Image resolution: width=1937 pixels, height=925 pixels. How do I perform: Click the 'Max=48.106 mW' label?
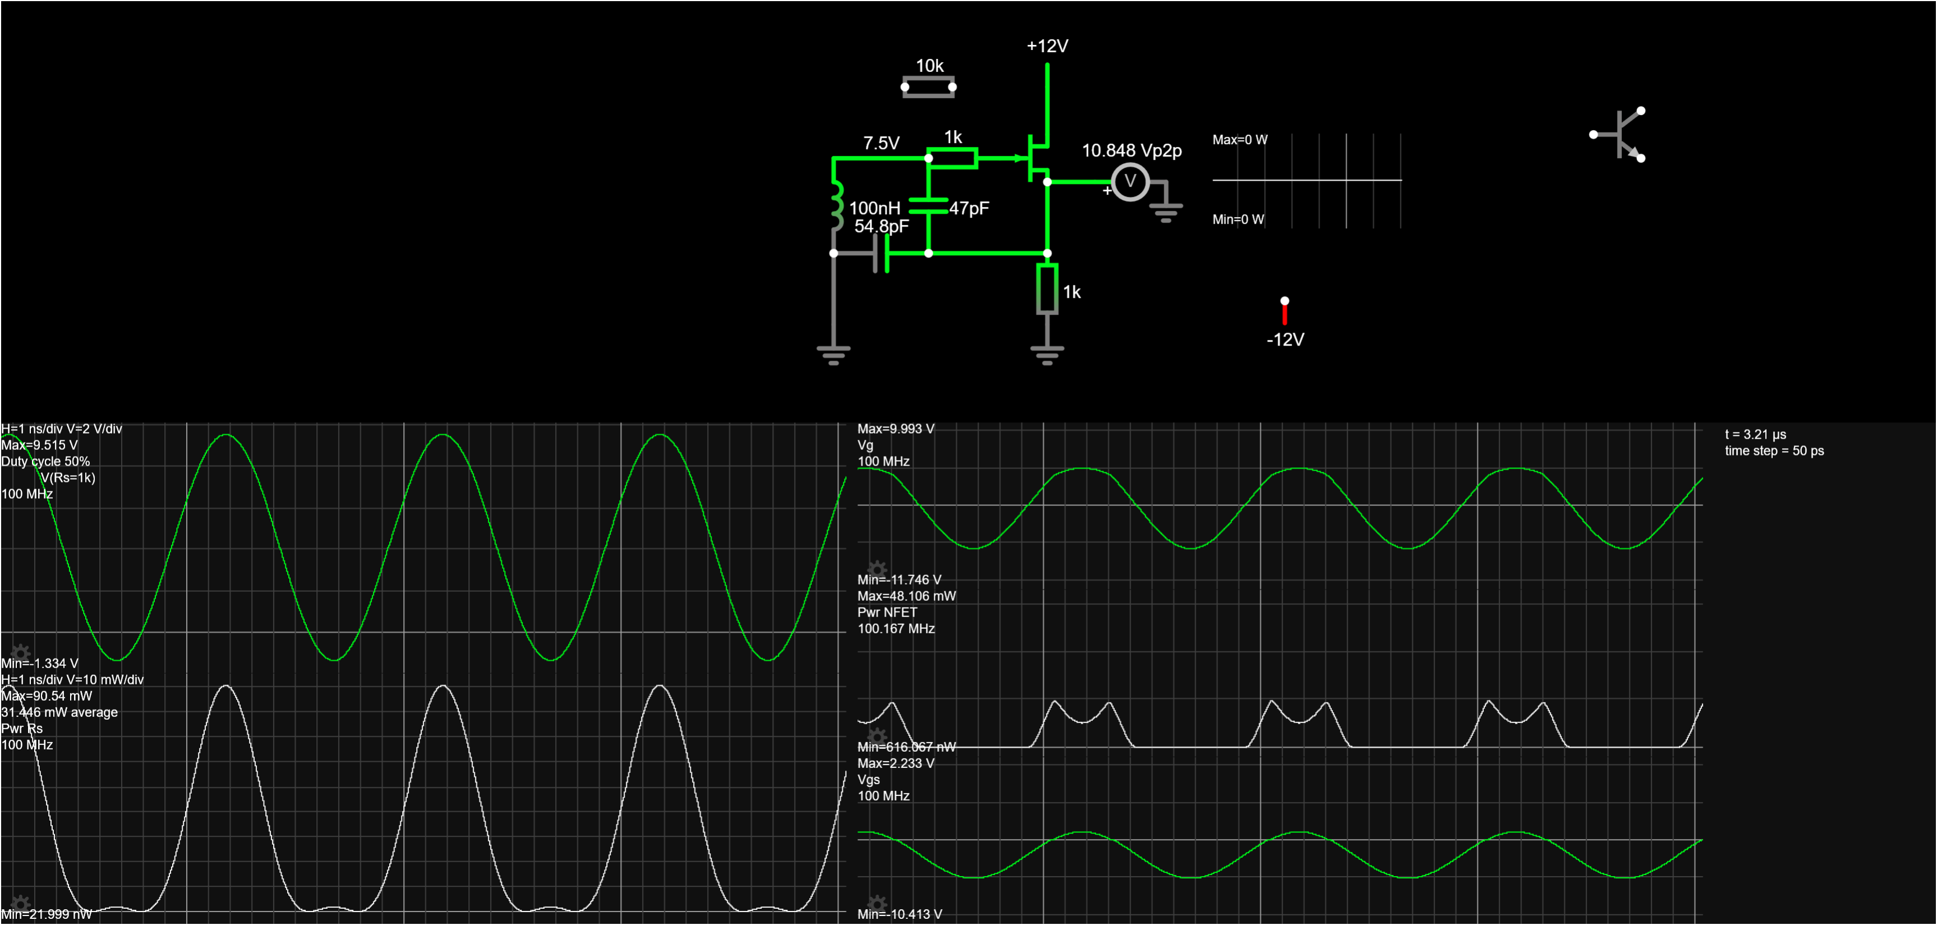907,596
